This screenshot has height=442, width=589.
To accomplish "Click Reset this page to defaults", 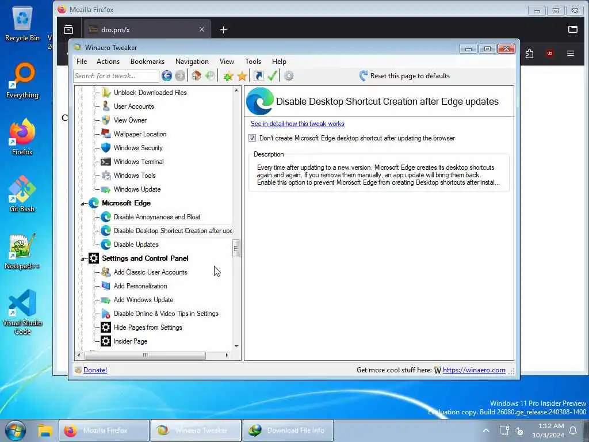I will click(404, 76).
